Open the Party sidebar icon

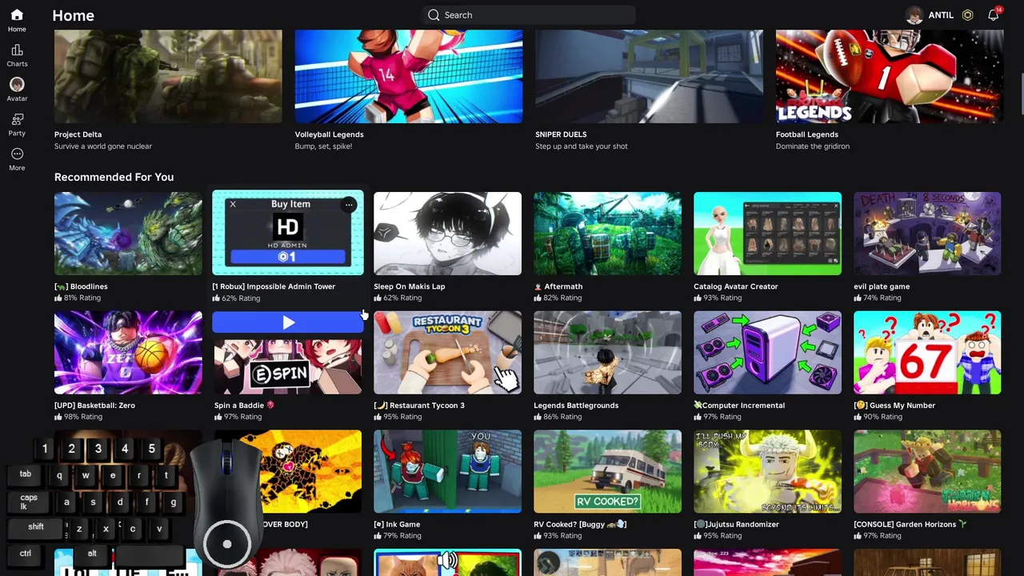coord(17,119)
